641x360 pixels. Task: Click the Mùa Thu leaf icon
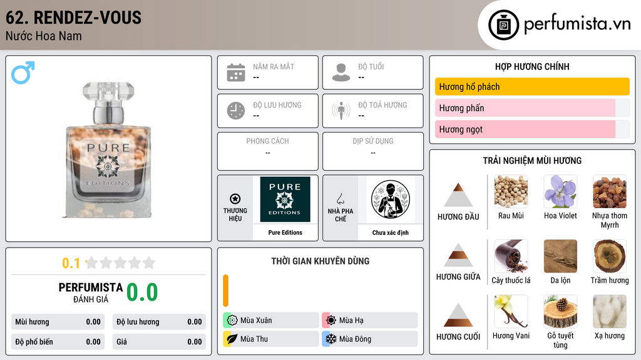[x=232, y=339]
